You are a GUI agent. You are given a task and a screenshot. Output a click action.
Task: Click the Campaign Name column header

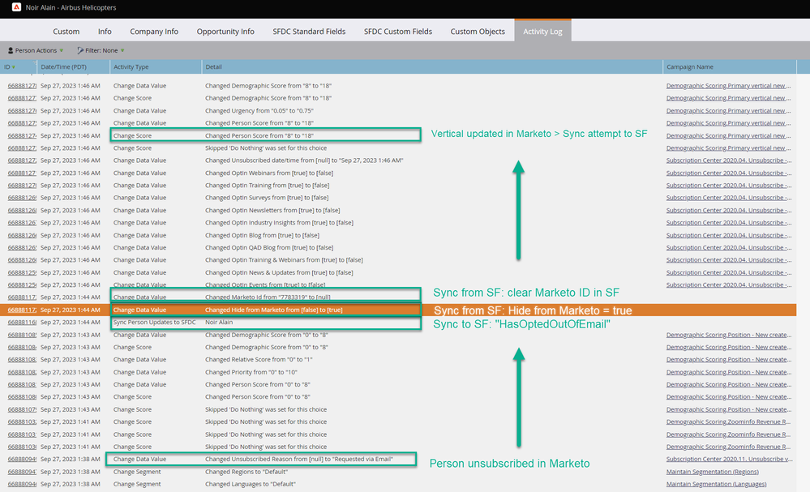click(x=690, y=66)
